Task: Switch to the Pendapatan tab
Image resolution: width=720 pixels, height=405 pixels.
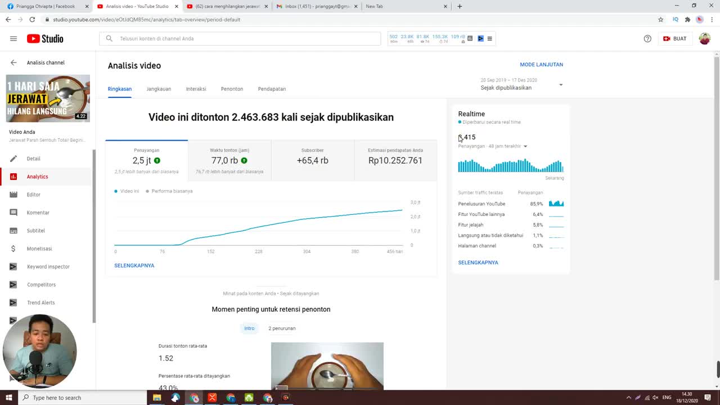Action: [272, 89]
